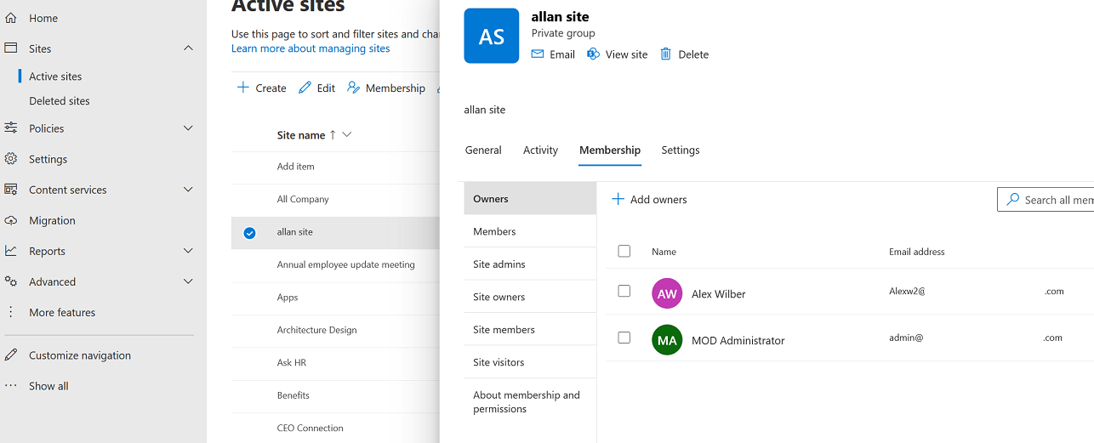Click Alex Wilber's AW avatar
Screen dimensions: 1094x443
667,293
